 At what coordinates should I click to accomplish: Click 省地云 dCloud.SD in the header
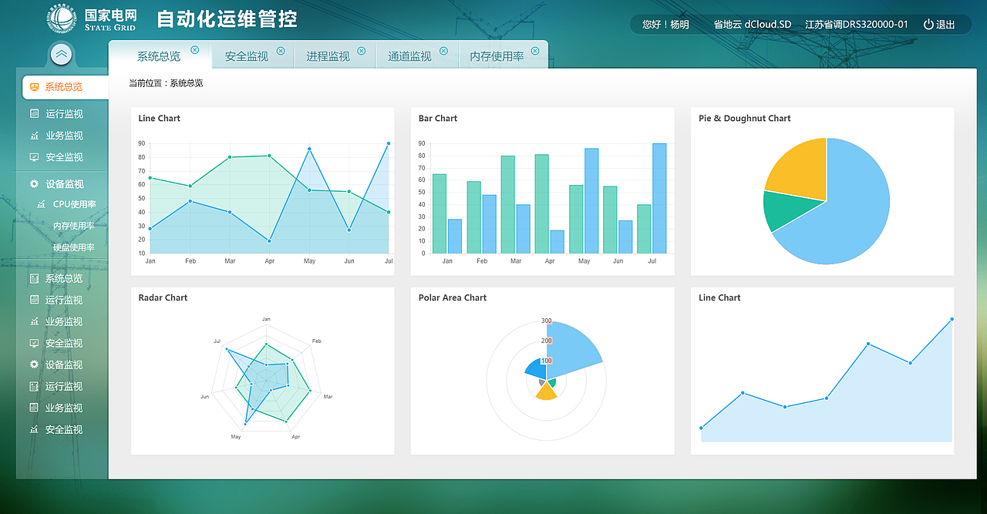[x=753, y=25]
